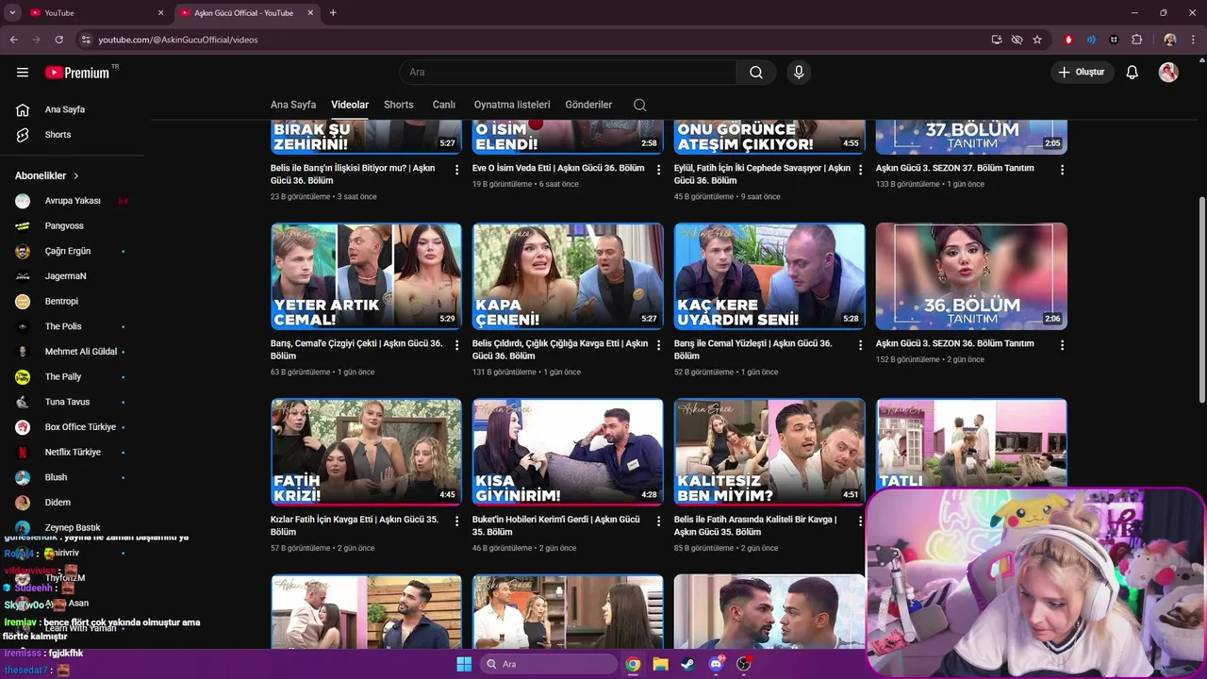Open options for 'Kızlar Fatih İçin Kavga' video

(457, 521)
